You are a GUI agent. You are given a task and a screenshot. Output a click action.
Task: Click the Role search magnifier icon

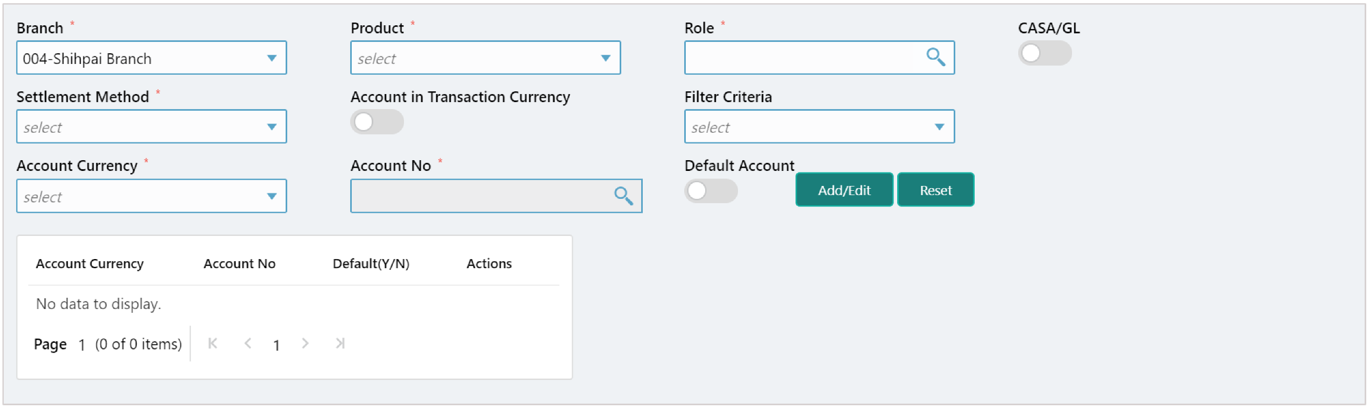pyautogui.click(x=935, y=57)
